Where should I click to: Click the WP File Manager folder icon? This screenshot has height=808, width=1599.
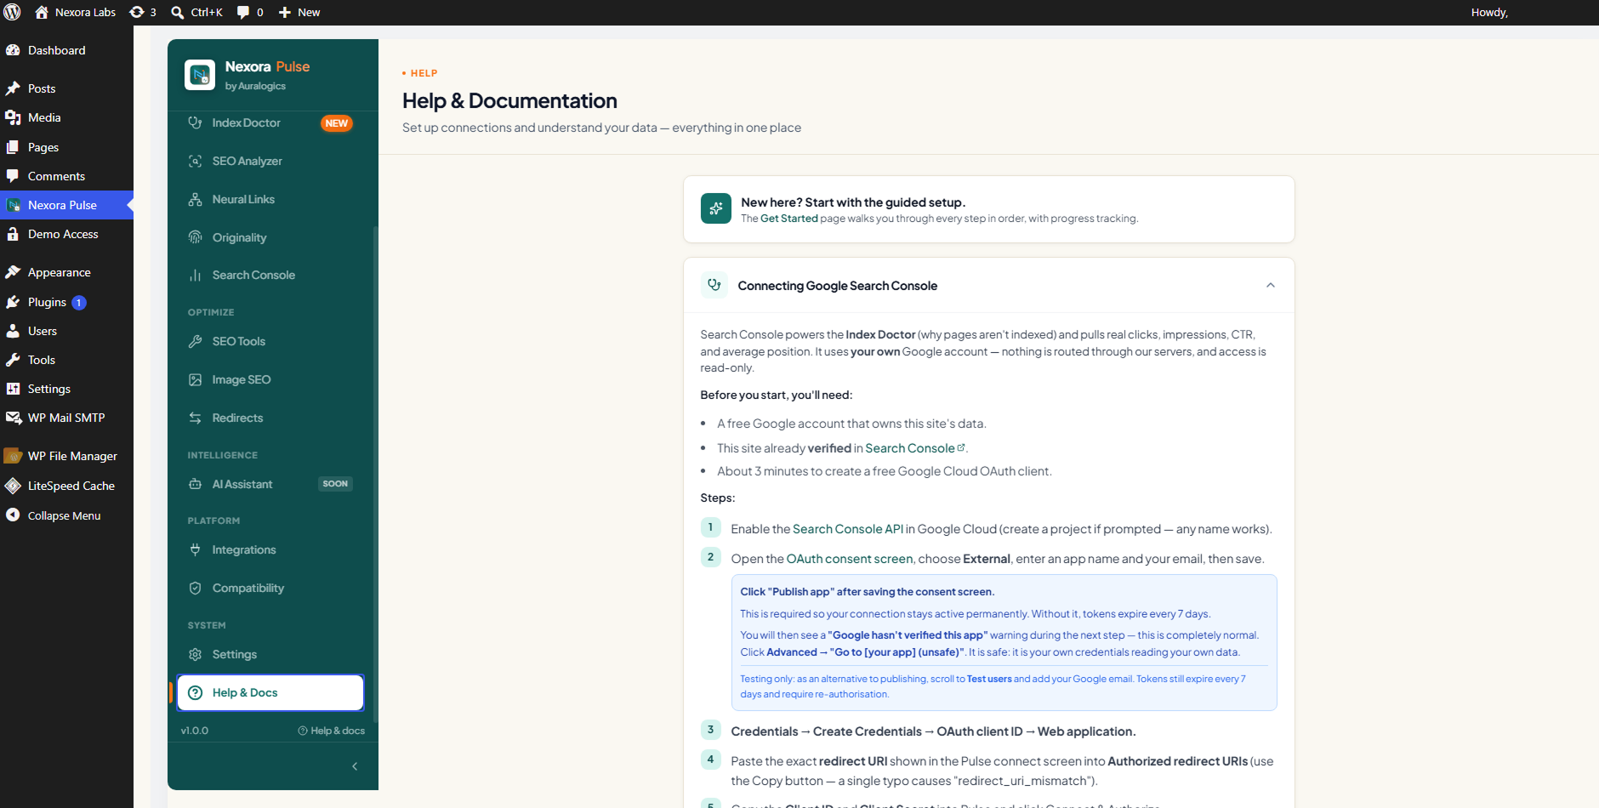coord(13,456)
